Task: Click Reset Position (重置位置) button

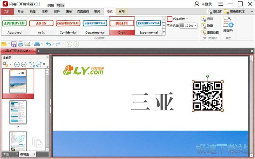Action: pyautogui.click(x=210, y=32)
